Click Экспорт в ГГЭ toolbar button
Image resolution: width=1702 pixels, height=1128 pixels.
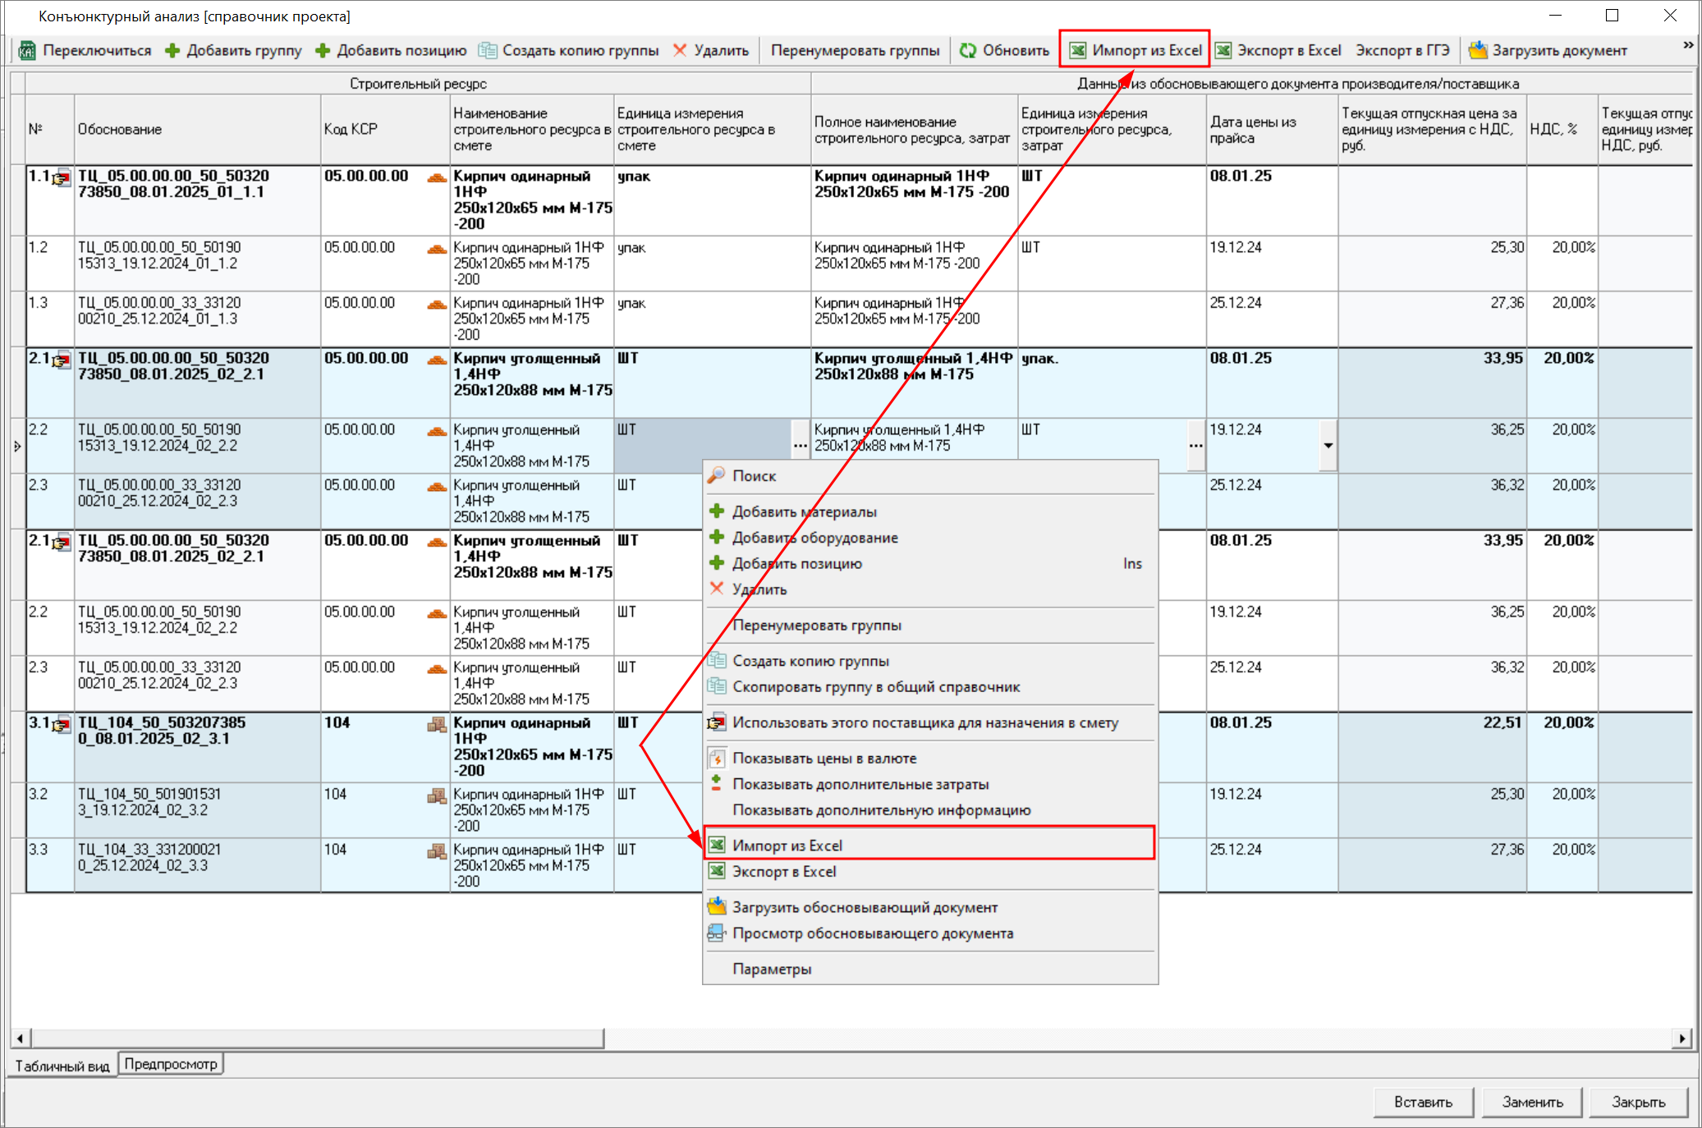(1402, 51)
